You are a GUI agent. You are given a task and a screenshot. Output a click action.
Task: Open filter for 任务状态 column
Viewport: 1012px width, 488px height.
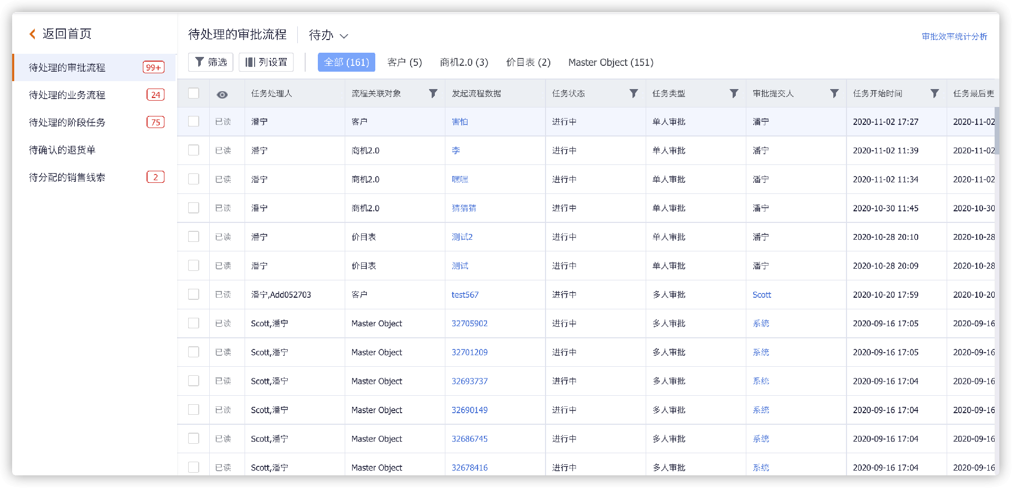tap(634, 93)
